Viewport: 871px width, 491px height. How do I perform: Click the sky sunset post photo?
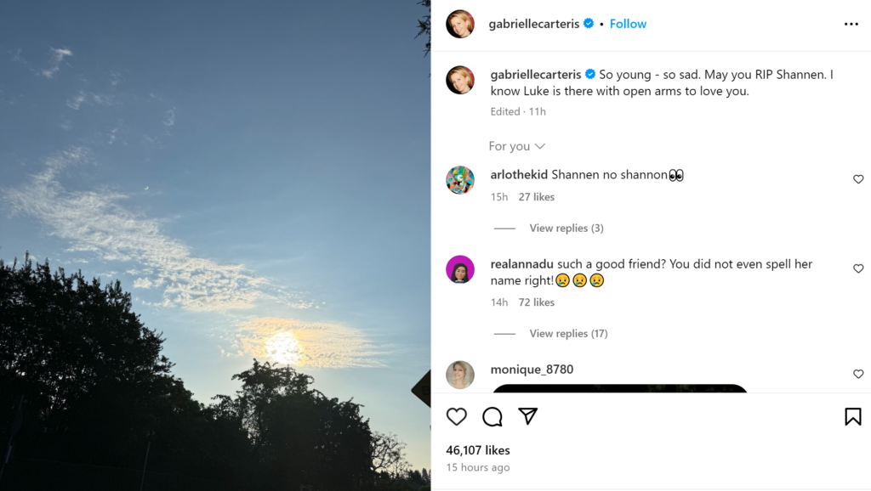pos(215,245)
